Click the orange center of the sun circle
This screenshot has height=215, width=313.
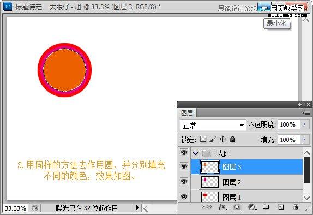coord(65,70)
